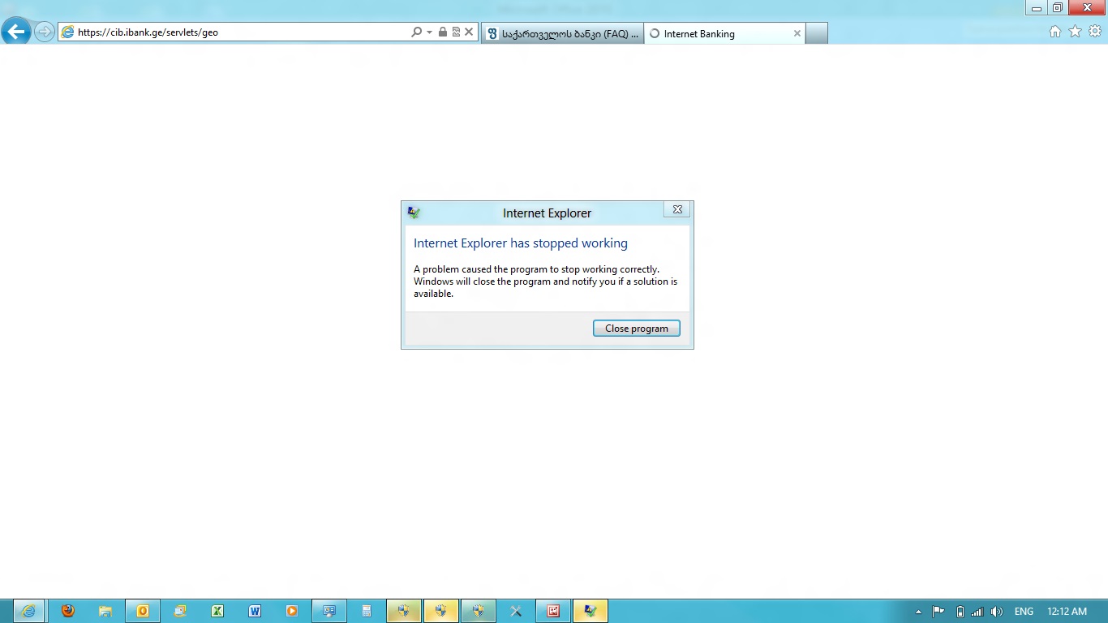This screenshot has width=1108, height=623.
Task: Minimize the browser window
Action: (x=1036, y=8)
